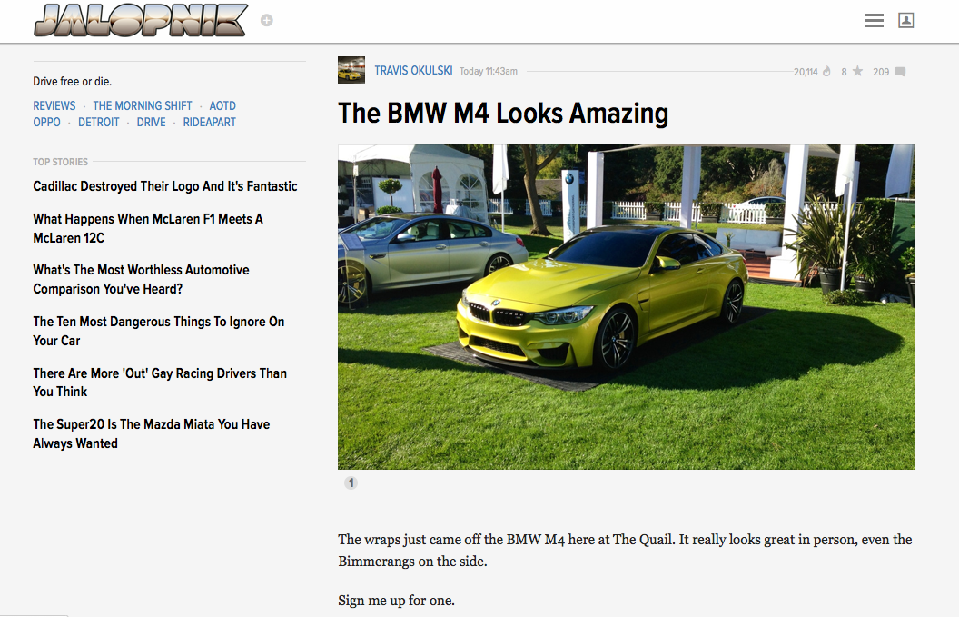Open The Morning Shift section
Viewport: 959px width, 617px height.
coord(143,106)
